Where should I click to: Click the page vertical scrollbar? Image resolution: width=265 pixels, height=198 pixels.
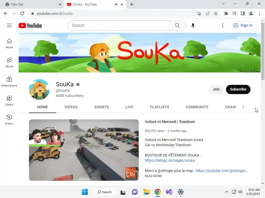pos(263,51)
